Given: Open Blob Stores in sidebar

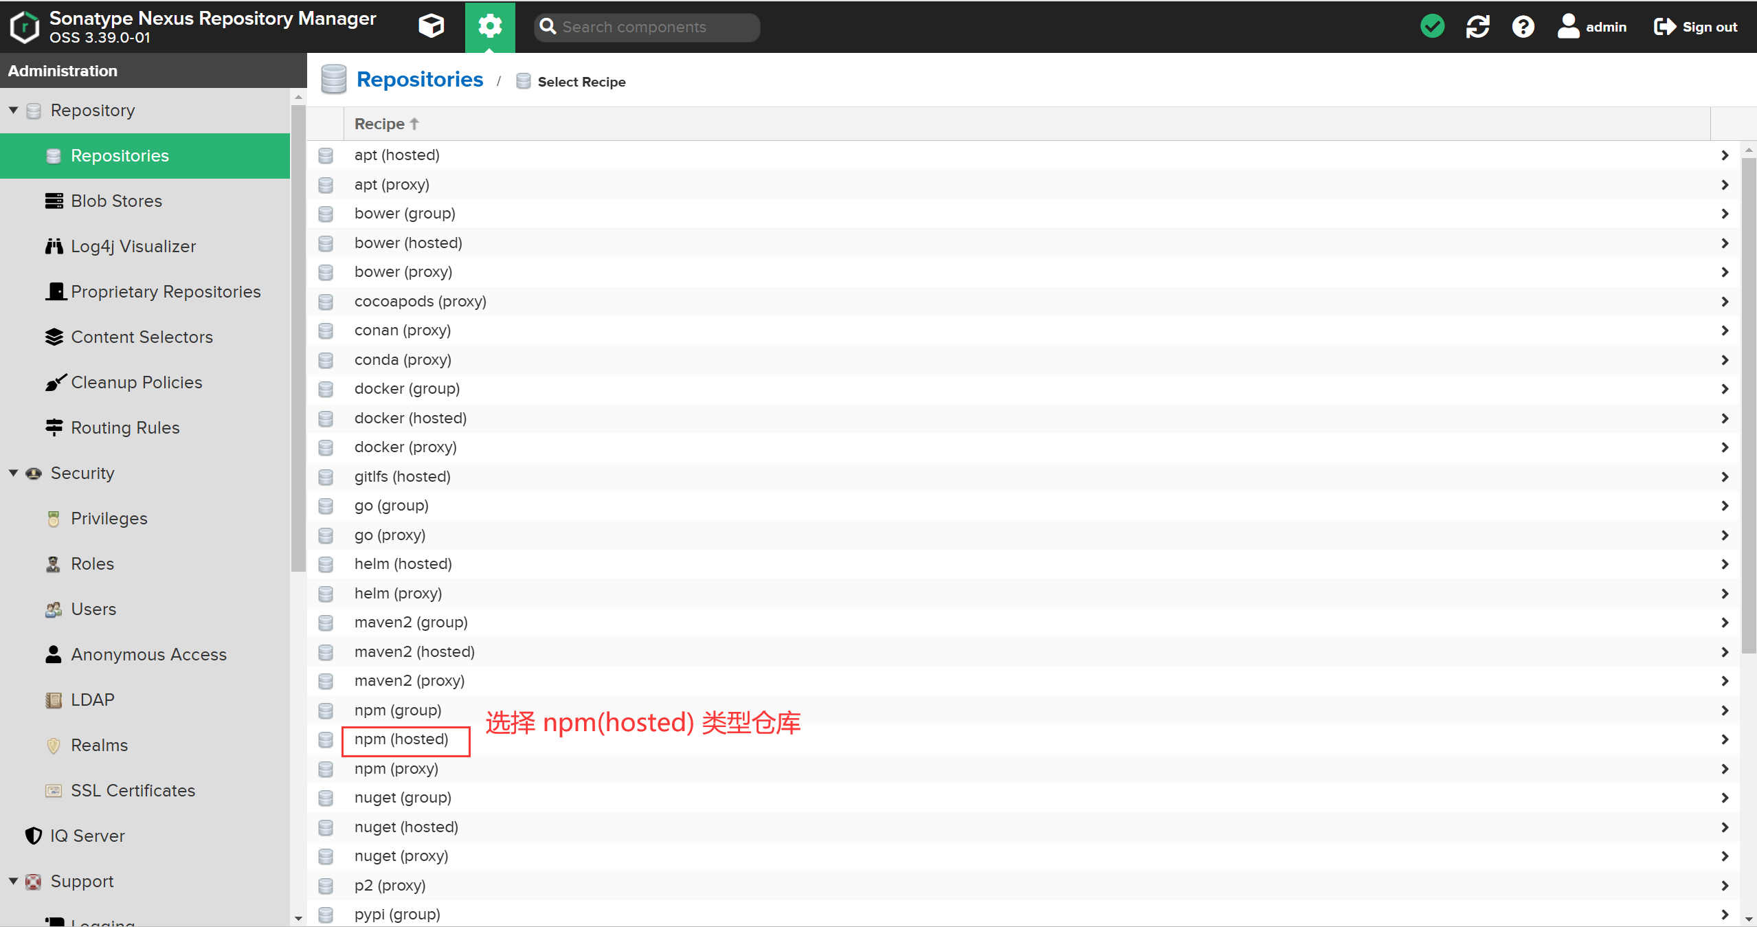Looking at the screenshot, I should tap(116, 201).
